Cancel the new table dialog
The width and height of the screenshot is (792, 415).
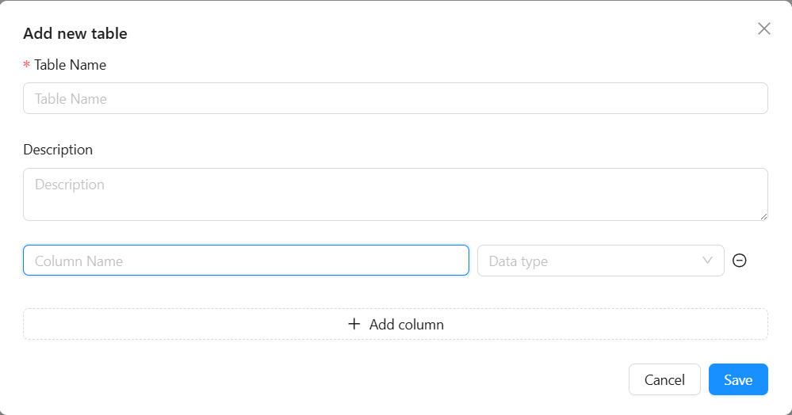pos(664,379)
